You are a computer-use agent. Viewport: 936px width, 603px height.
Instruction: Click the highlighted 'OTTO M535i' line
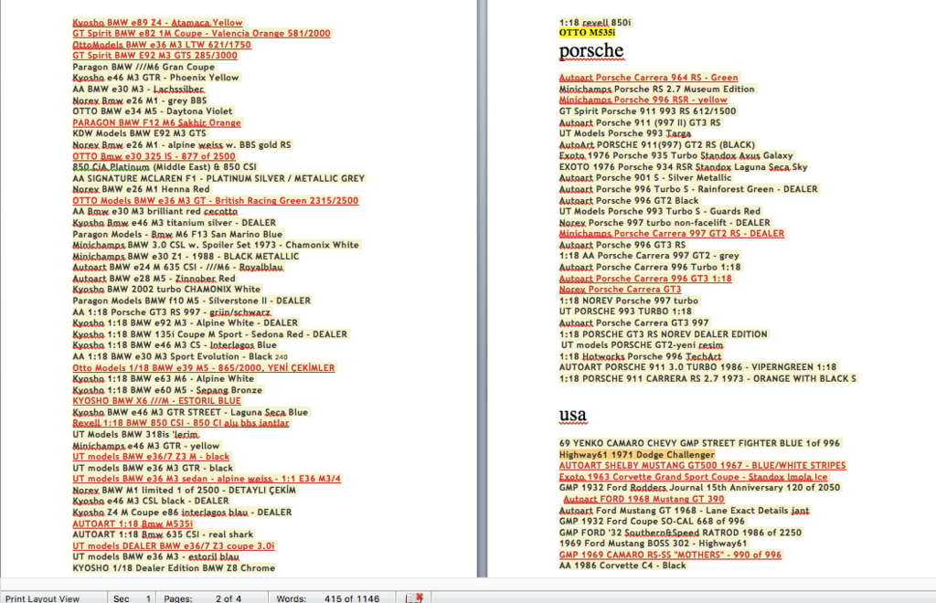point(587,33)
